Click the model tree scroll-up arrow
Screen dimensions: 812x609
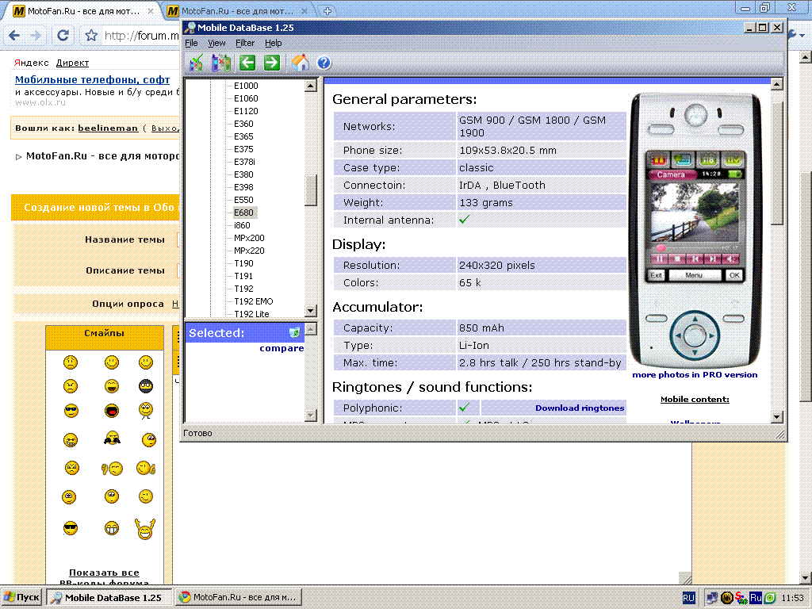pos(311,86)
